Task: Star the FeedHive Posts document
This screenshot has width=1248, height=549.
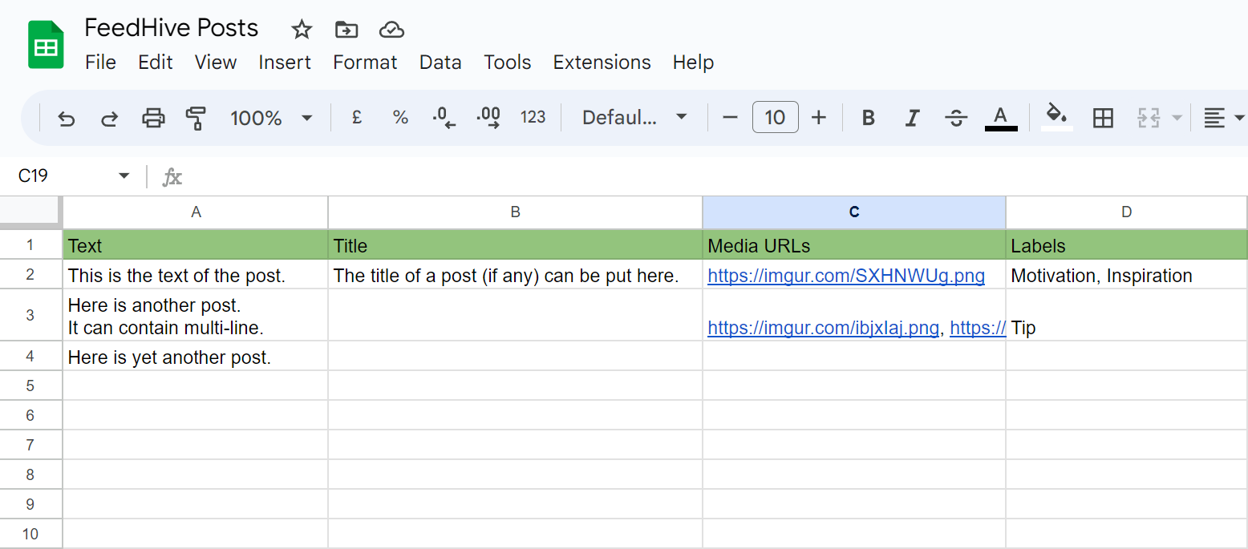Action: (x=302, y=30)
